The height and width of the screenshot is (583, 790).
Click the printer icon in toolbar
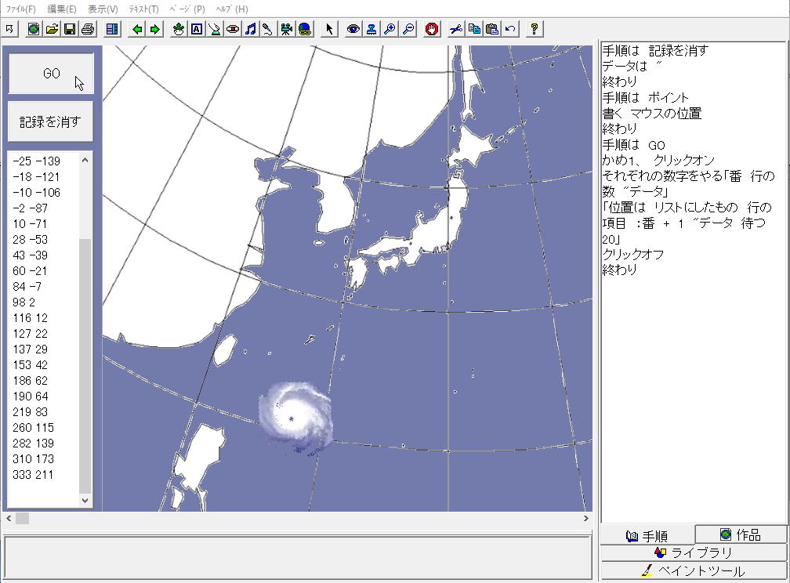click(88, 29)
